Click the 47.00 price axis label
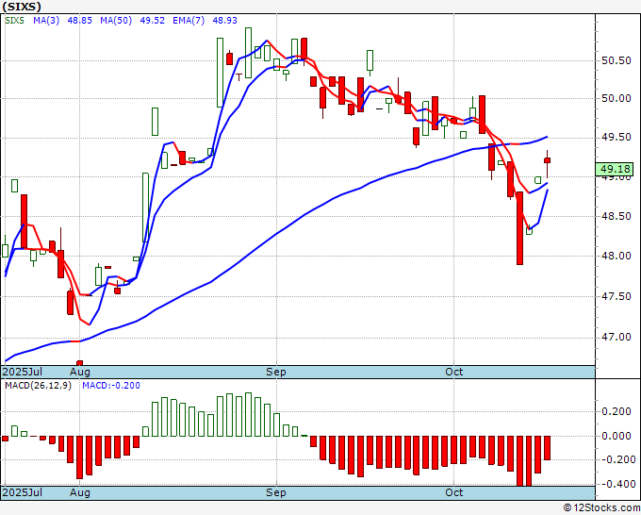The image size is (641, 515). coord(616,337)
